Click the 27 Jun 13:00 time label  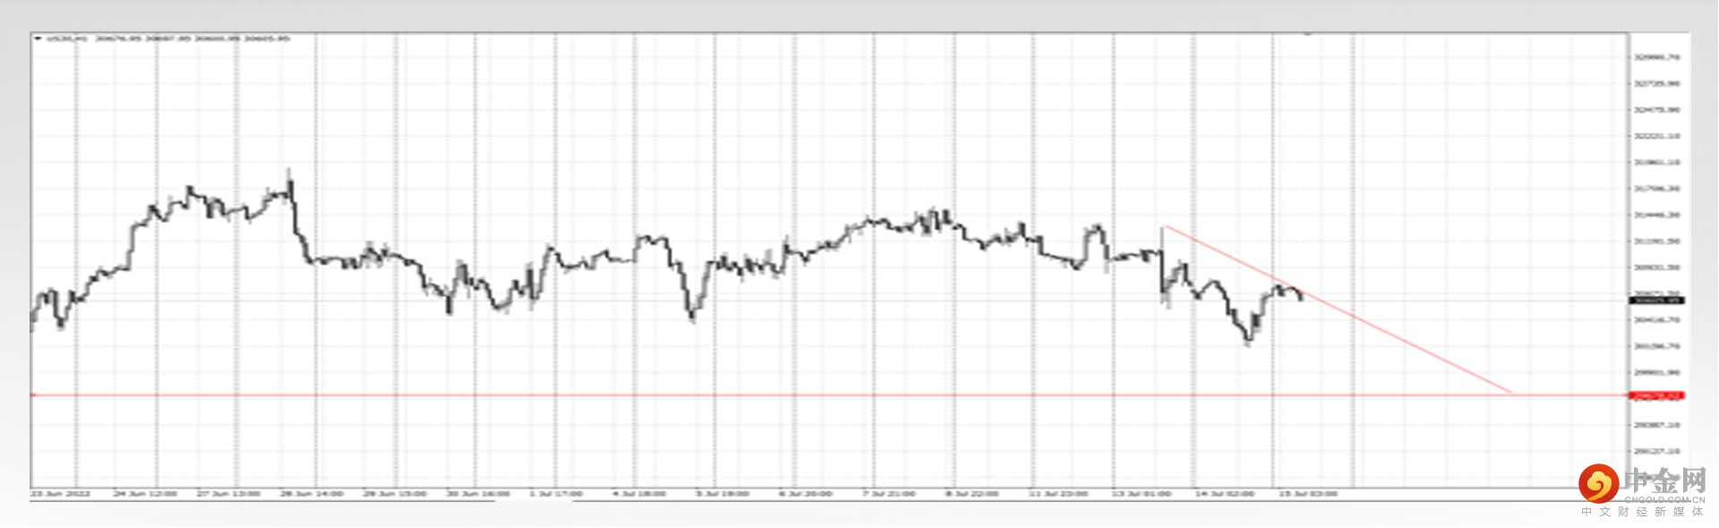228,494
